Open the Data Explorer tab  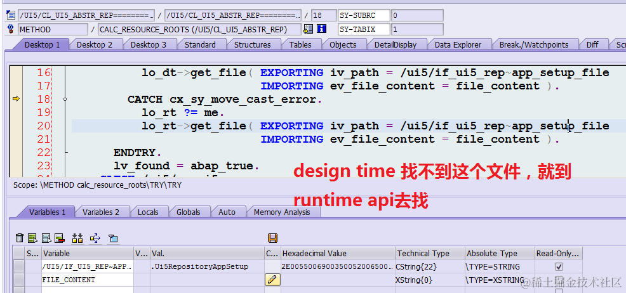tap(458, 44)
